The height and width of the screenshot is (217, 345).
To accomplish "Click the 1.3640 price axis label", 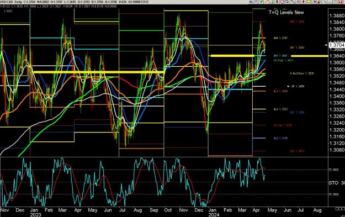I will (x=337, y=56).
